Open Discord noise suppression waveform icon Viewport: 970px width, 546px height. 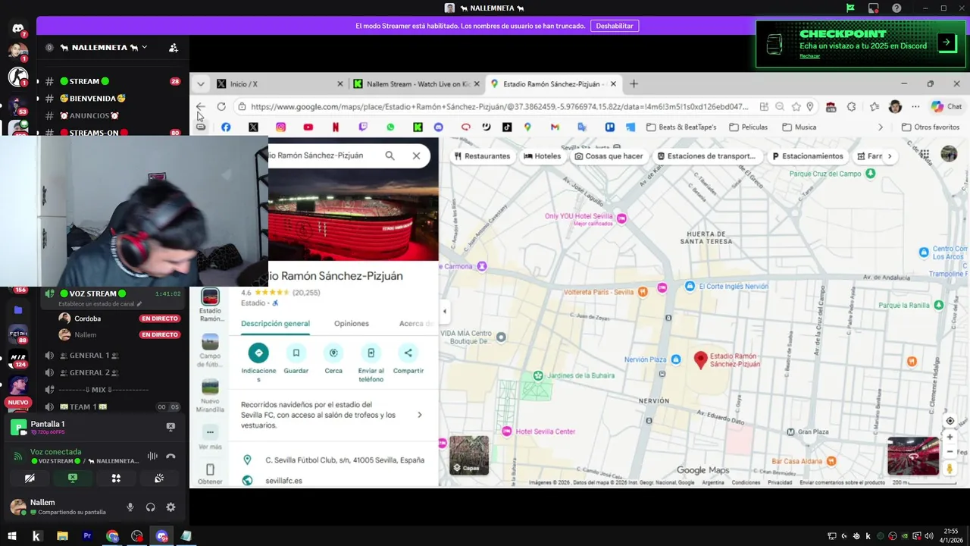coord(152,456)
